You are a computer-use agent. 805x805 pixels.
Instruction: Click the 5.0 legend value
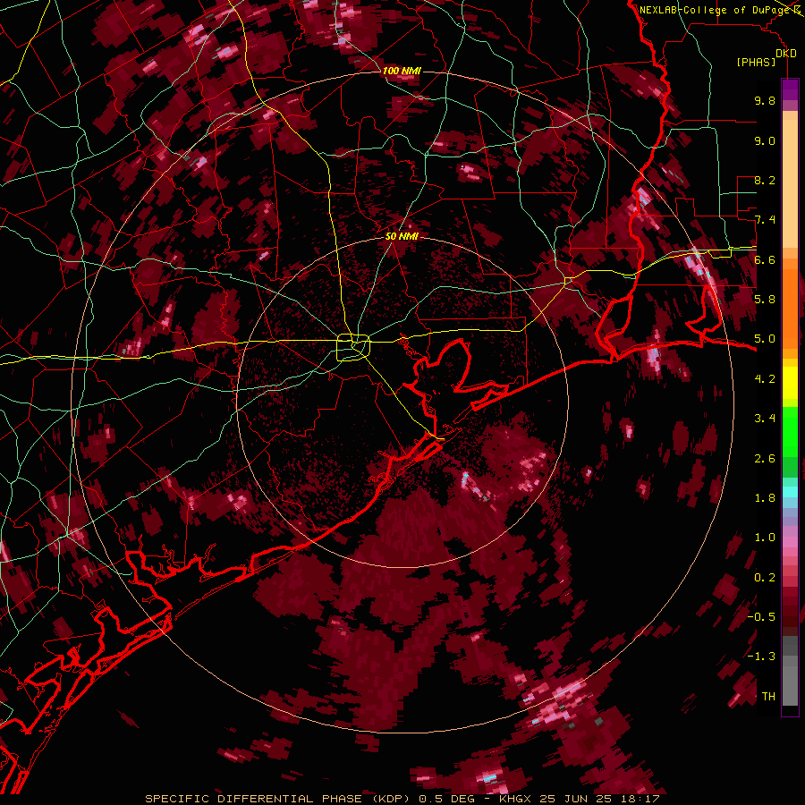click(765, 339)
